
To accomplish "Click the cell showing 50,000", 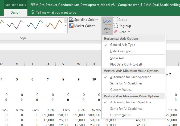I will click(x=95, y=120).
